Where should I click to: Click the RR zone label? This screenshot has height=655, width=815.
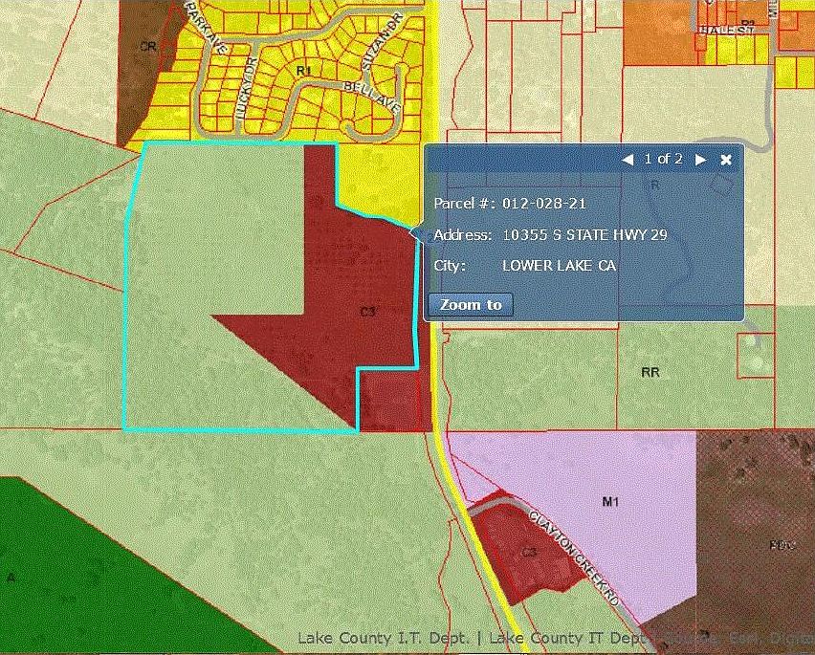click(x=650, y=372)
